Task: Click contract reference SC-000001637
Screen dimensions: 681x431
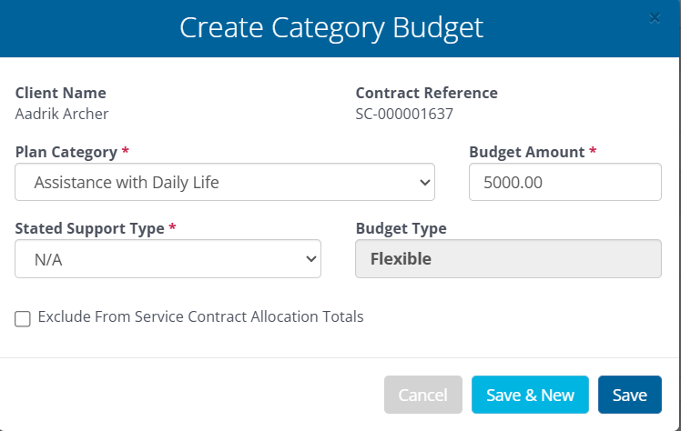Action: pos(404,114)
